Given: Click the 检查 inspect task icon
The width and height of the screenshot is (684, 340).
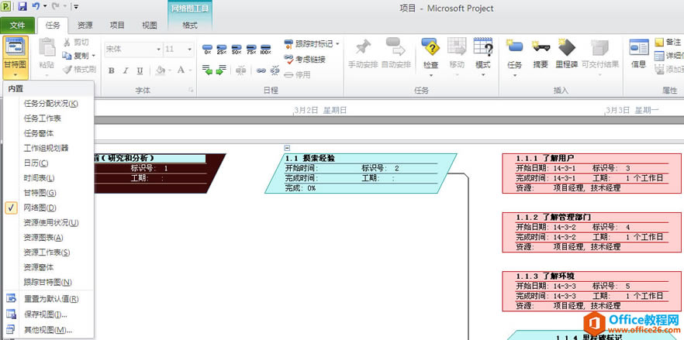Looking at the screenshot, I should 430,46.
